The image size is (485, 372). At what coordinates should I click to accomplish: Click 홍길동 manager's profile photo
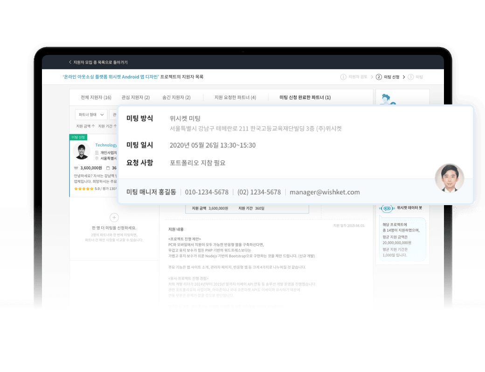tap(449, 178)
